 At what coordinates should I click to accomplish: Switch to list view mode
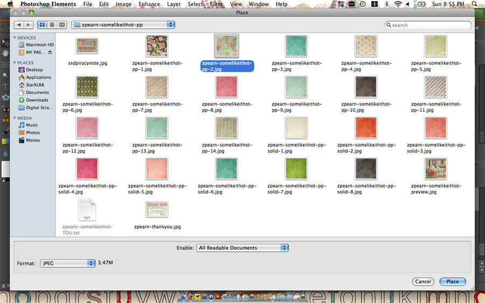(52, 25)
